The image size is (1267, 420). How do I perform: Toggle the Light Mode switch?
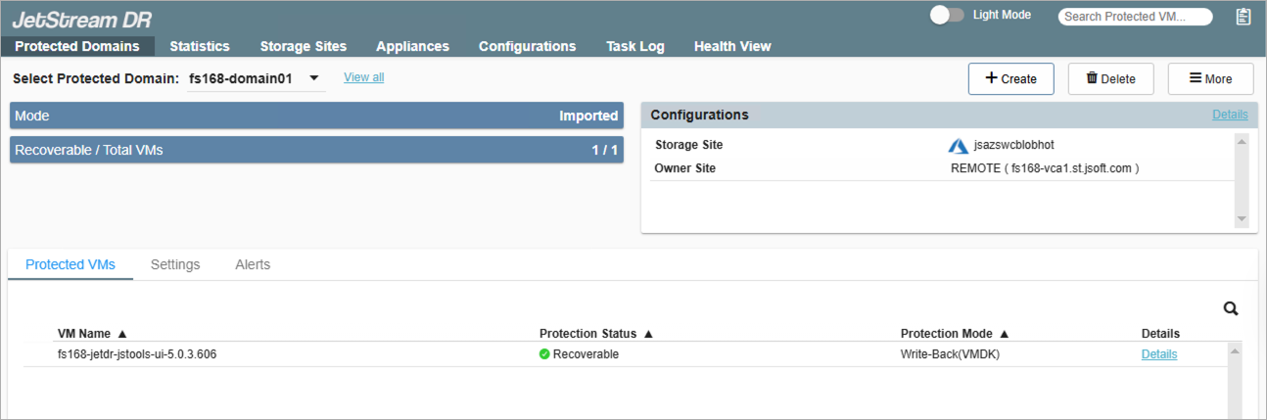pos(946,16)
